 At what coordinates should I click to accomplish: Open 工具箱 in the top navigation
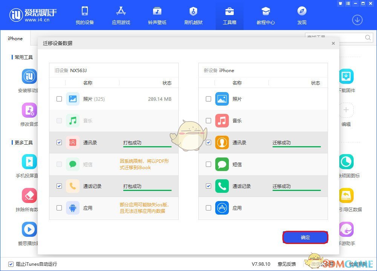click(x=229, y=16)
